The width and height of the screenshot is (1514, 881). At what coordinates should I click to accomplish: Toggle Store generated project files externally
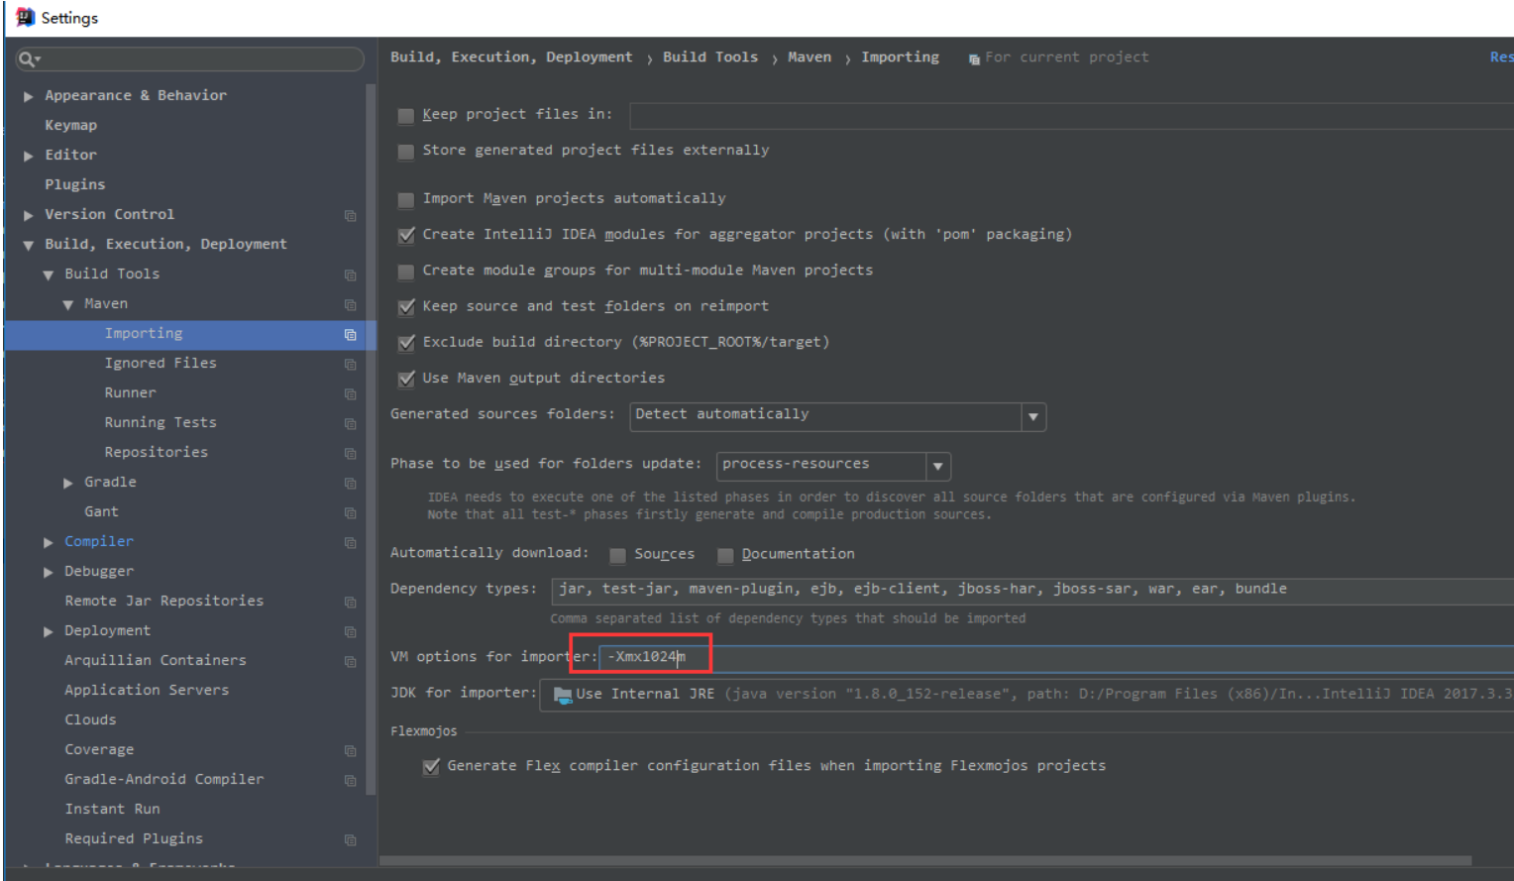pos(405,152)
